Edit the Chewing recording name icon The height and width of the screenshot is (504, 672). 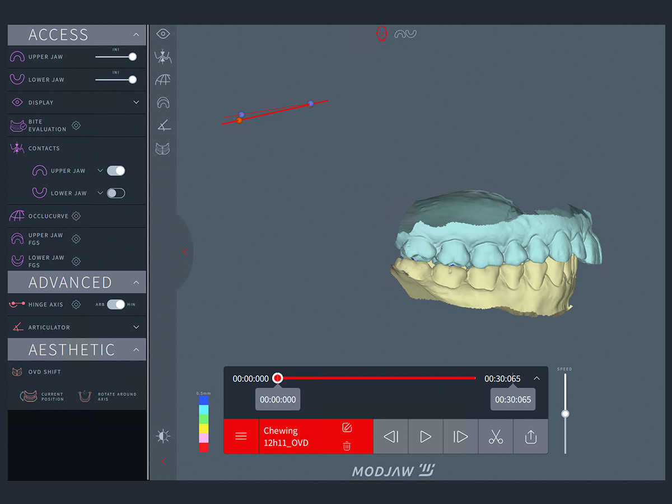coord(347,428)
